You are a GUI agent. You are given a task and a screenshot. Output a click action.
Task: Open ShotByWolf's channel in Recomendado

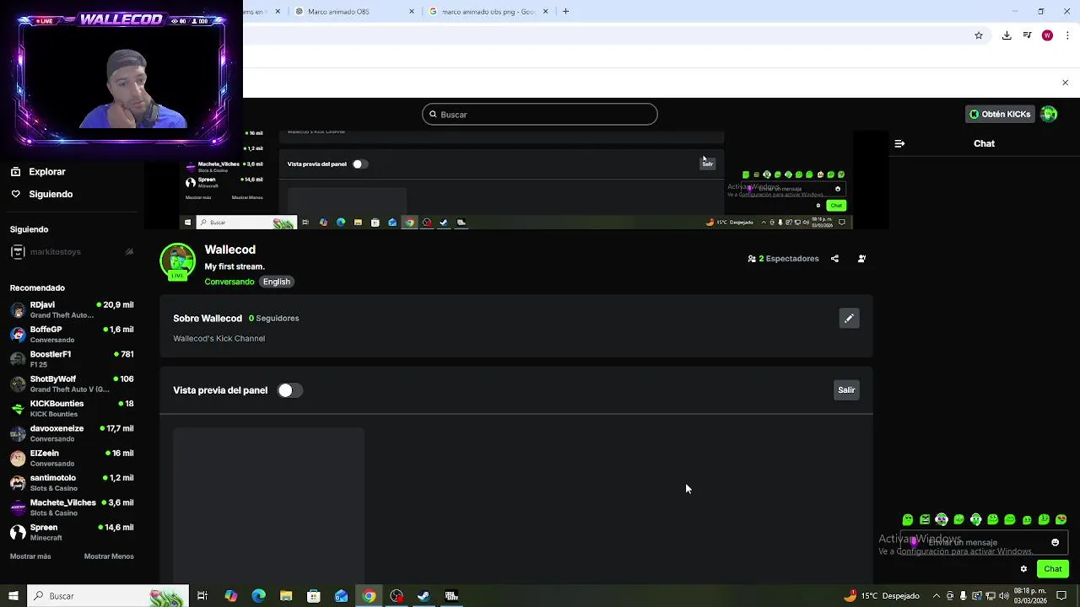coord(72,384)
